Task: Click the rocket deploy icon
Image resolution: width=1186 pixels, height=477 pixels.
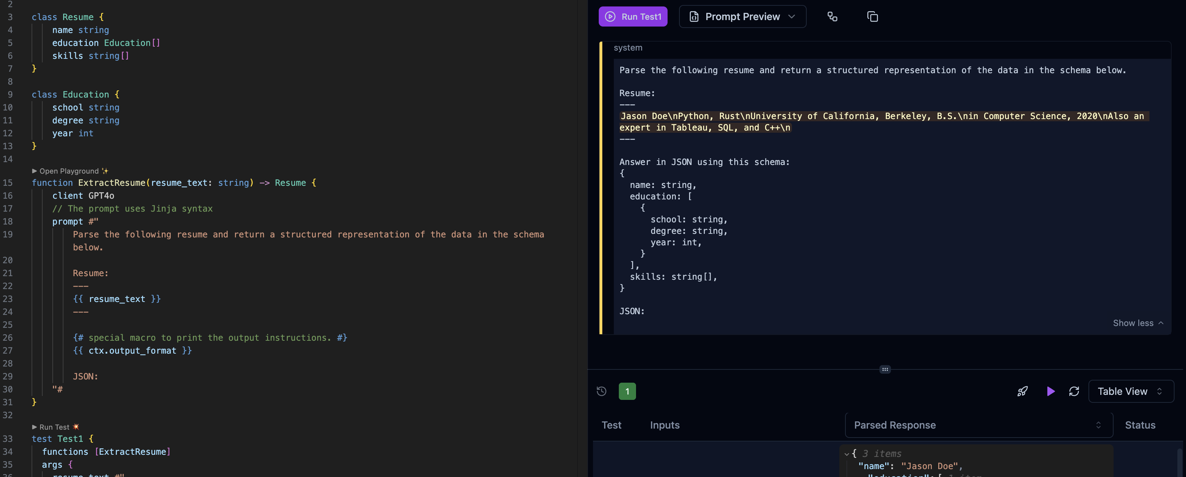Action: pos(1022,391)
